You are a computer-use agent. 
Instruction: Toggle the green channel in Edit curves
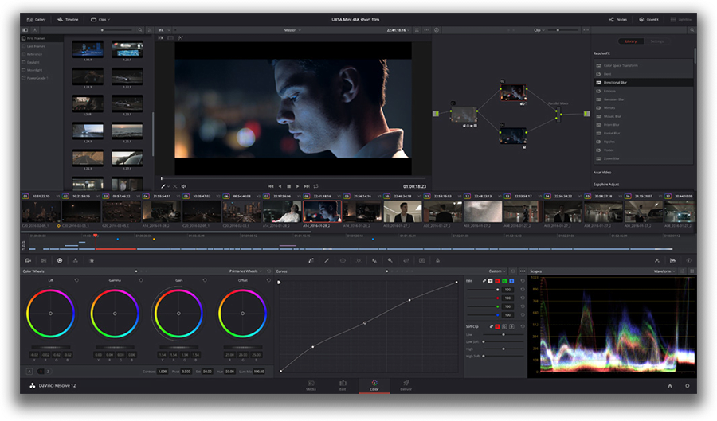(505, 280)
